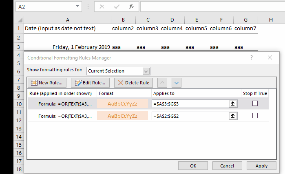Enable Stop If True for second rule
This screenshot has height=174, width=285.
pos(255,116)
